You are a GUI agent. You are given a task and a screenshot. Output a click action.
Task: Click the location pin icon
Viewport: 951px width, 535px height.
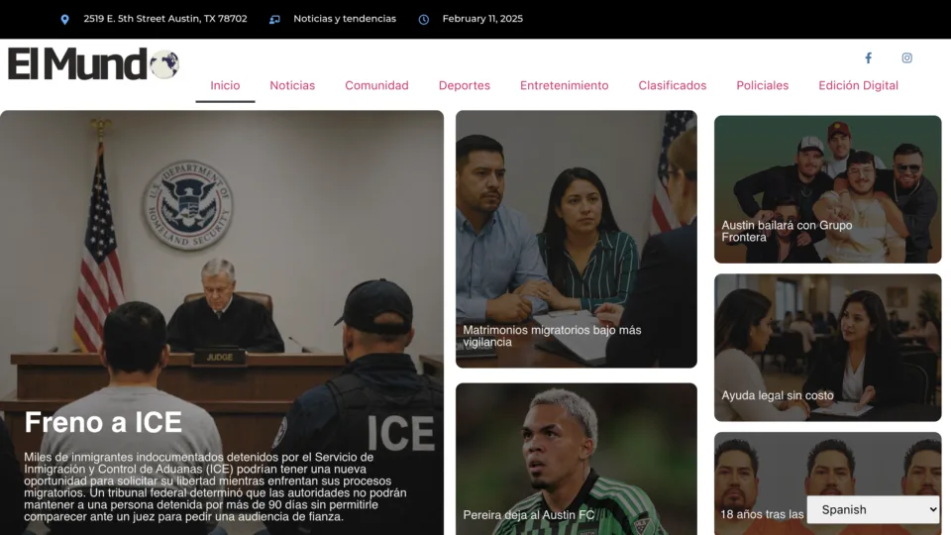(x=65, y=20)
